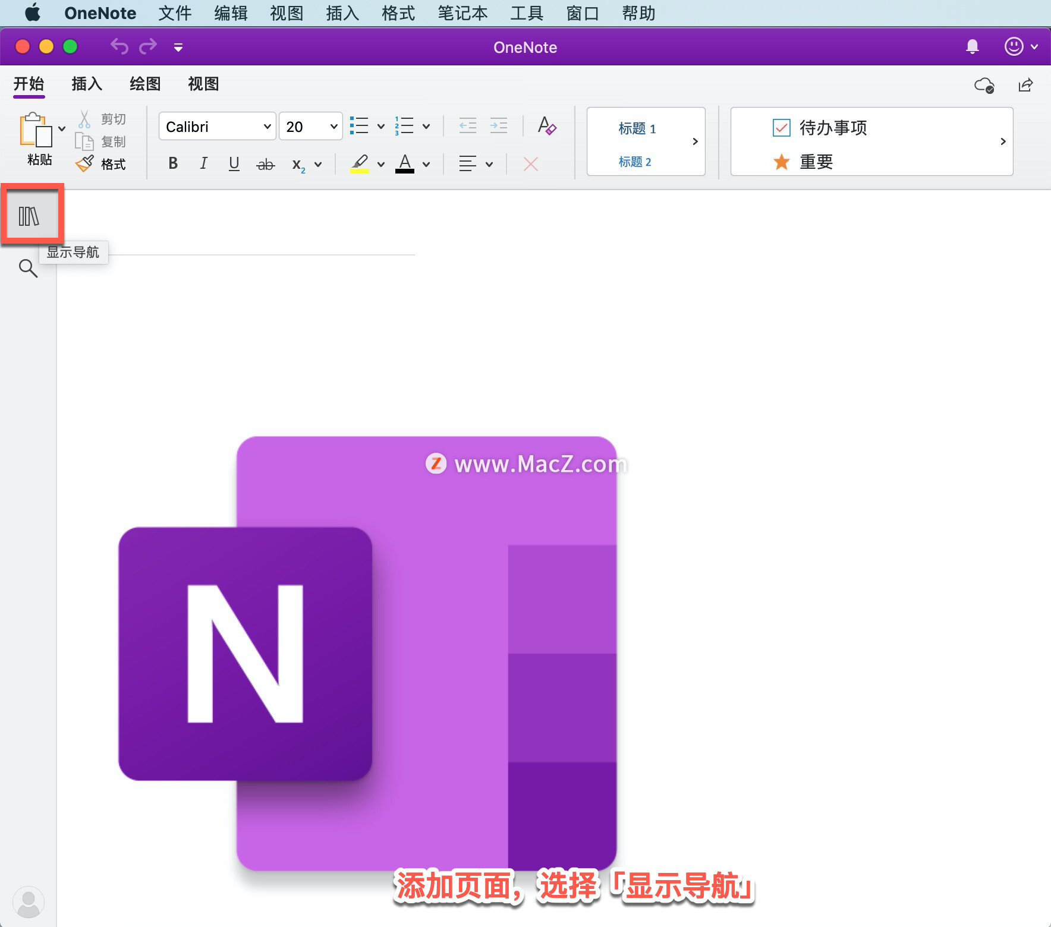Select the Format painter brush

[x=85, y=163]
